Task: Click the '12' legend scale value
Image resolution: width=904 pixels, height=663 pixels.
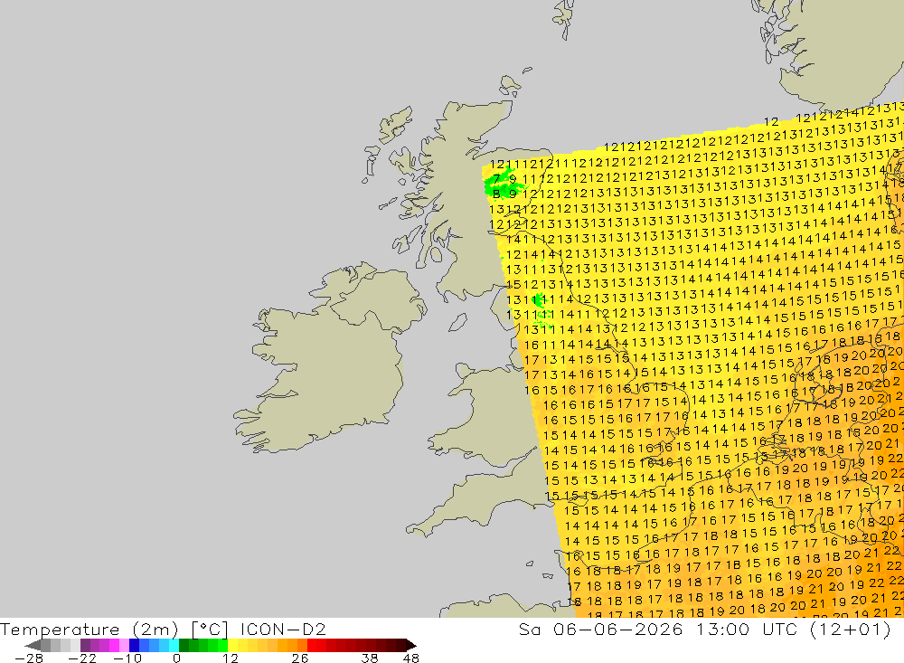Action: coord(230,658)
